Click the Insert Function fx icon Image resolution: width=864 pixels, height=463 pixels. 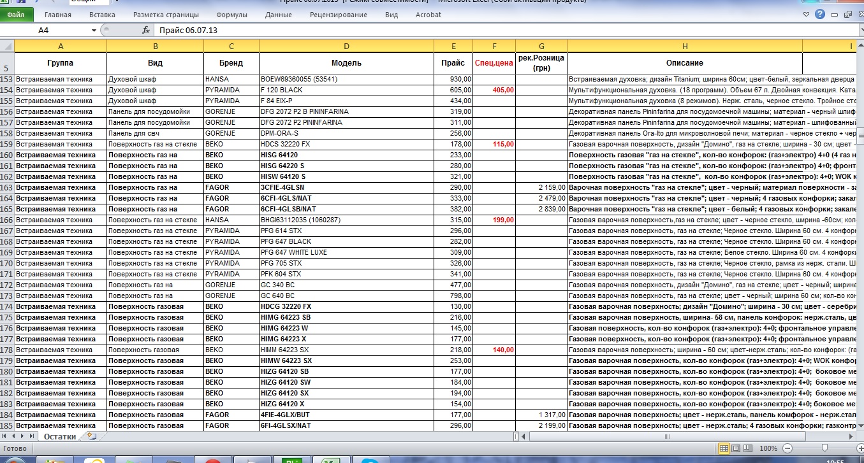146,30
